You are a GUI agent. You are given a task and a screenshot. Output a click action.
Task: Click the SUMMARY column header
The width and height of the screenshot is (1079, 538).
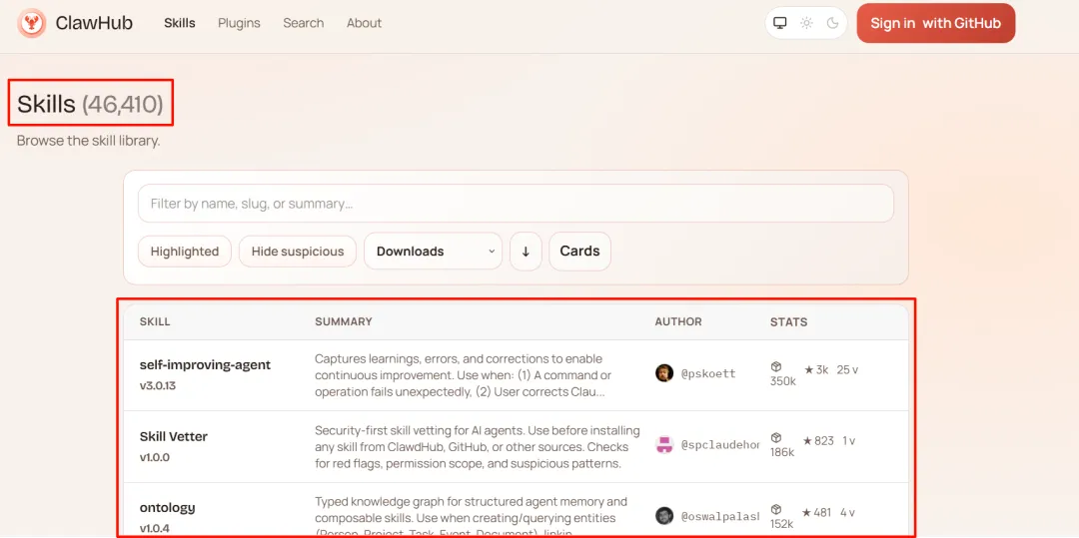click(x=344, y=322)
